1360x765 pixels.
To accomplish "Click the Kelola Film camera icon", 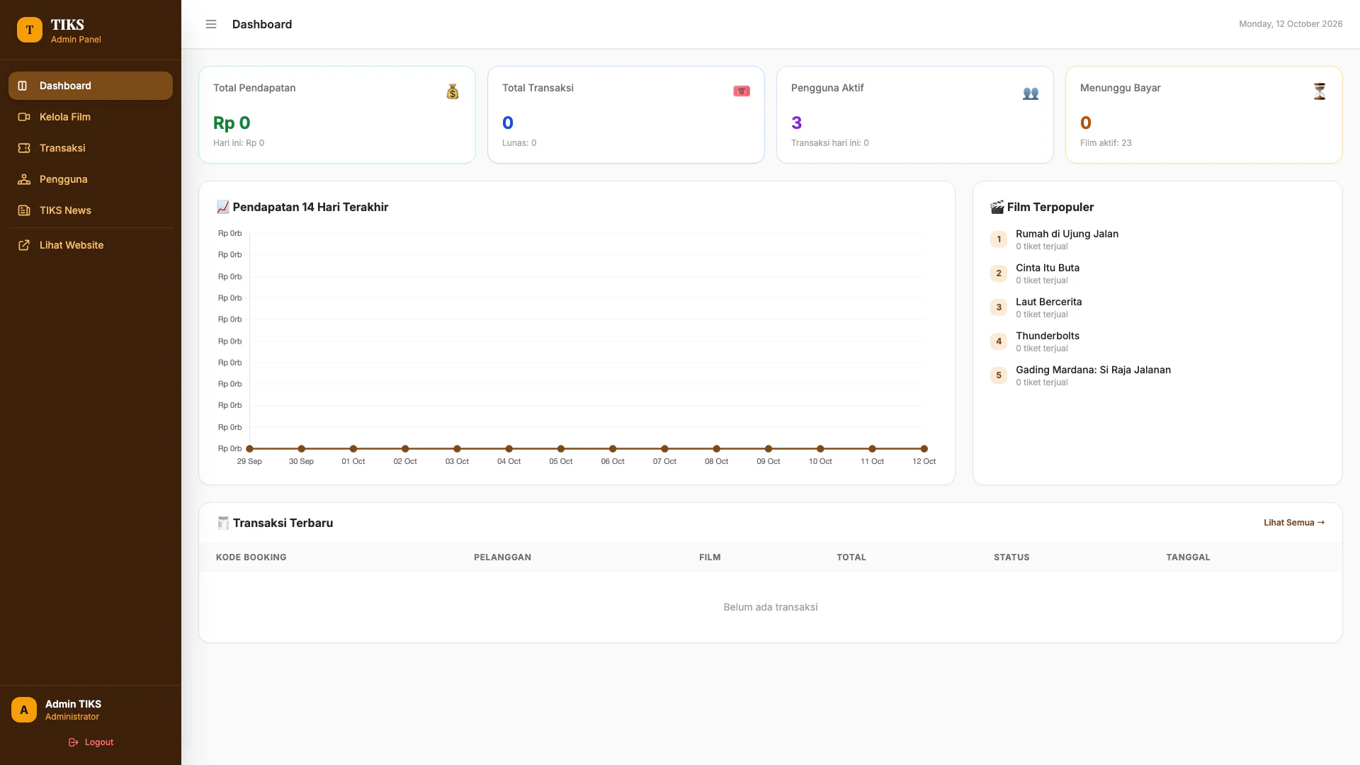I will click(24, 117).
